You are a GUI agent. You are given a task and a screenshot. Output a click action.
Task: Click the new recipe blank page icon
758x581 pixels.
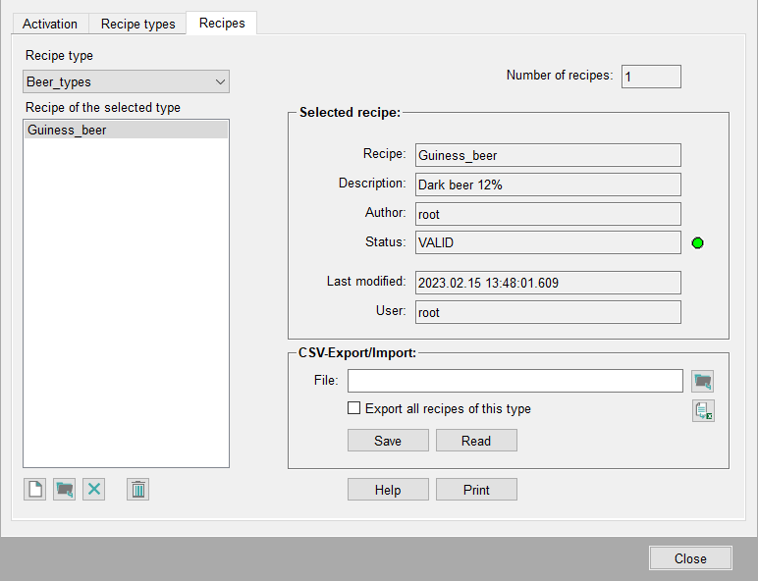35,489
